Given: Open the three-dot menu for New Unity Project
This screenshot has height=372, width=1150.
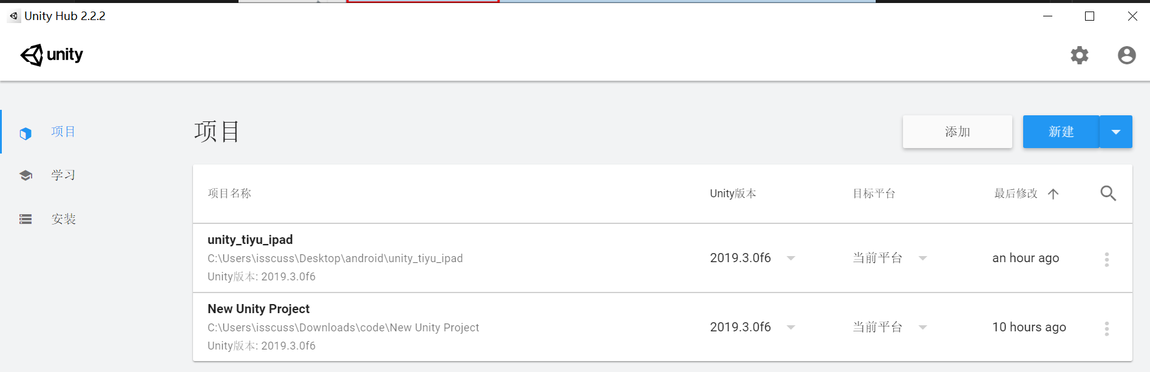Looking at the screenshot, I should tap(1106, 329).
